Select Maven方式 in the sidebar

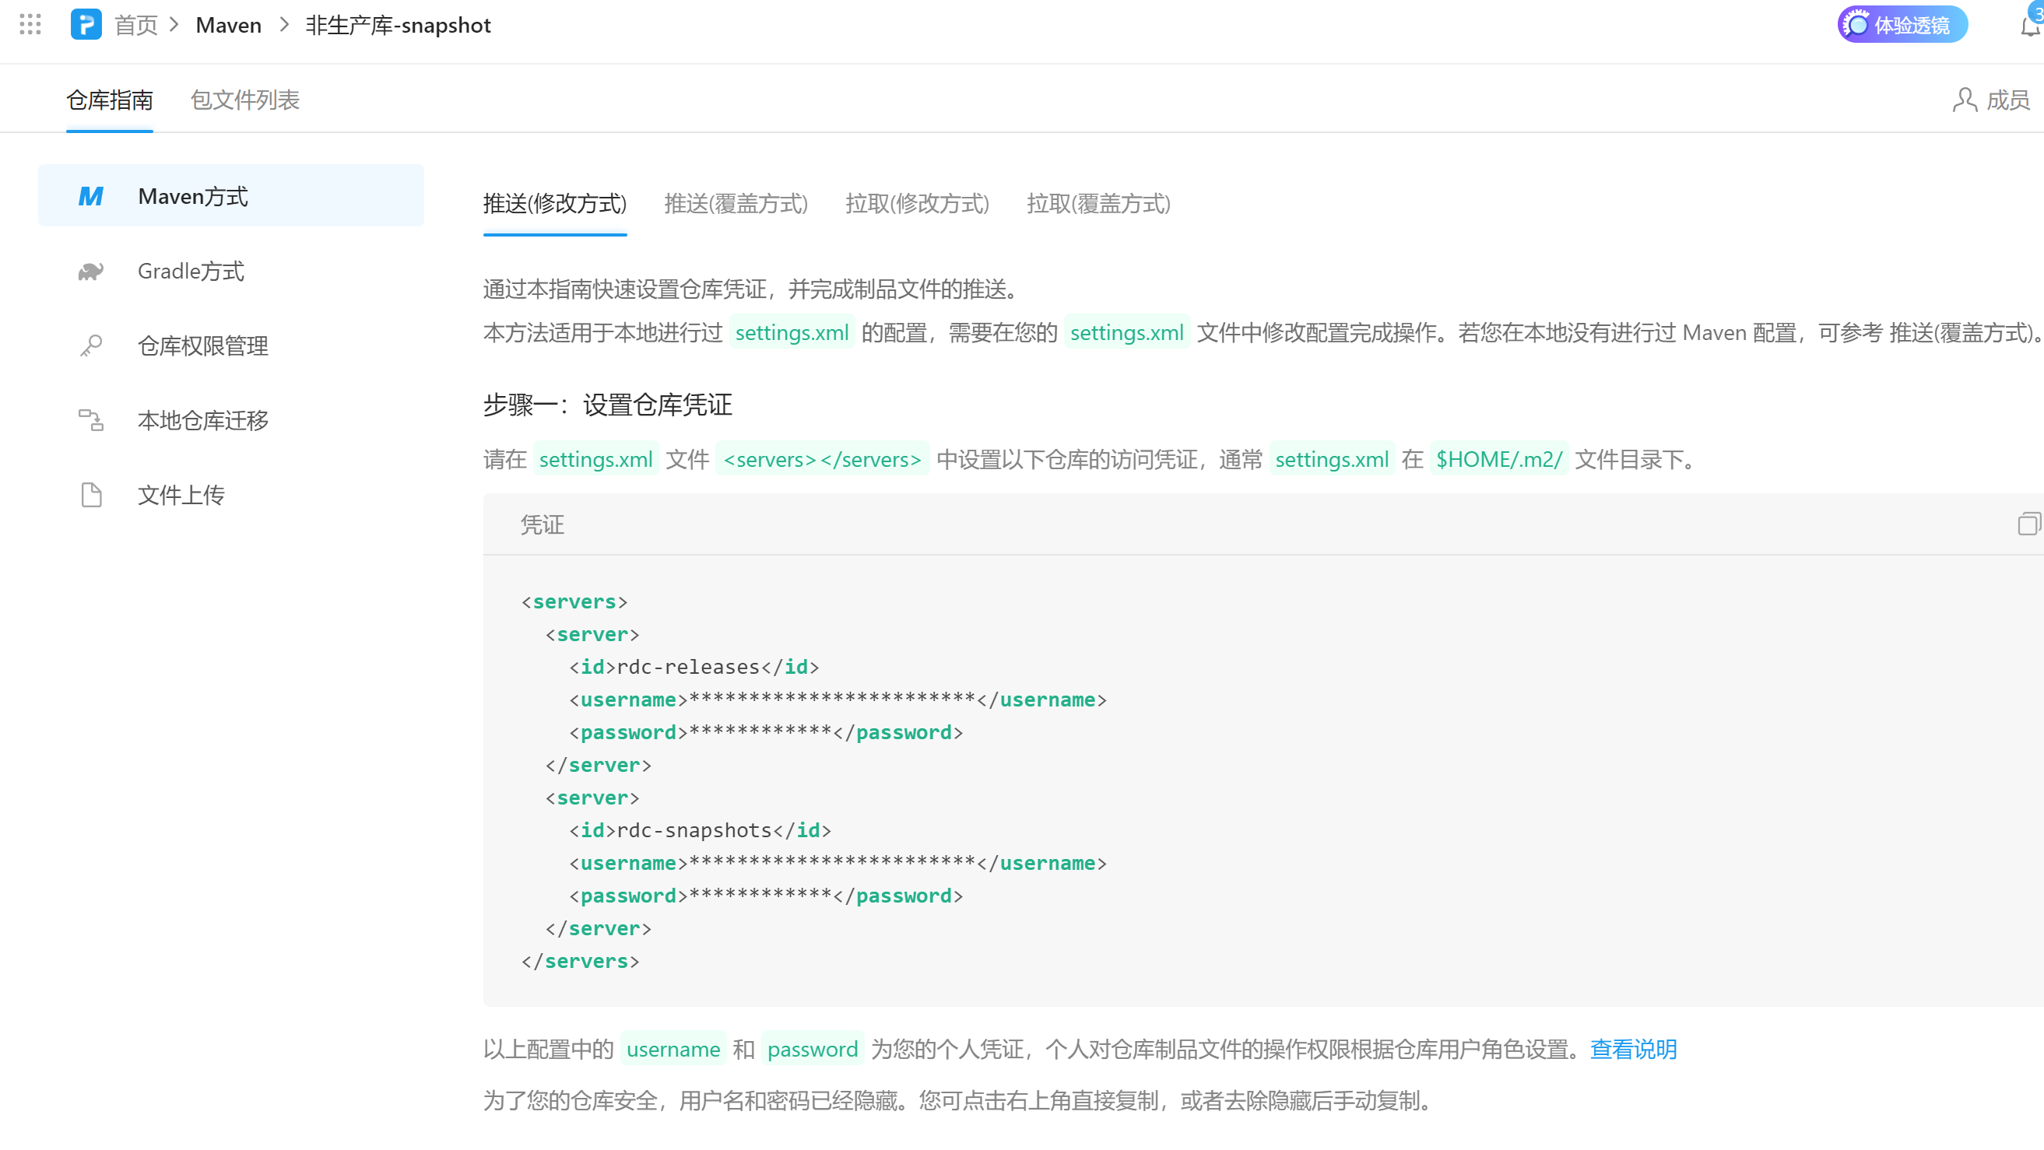pyautogui.click(x=231, y=196)
